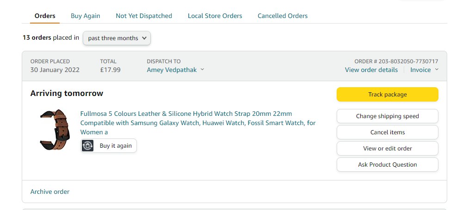Switch to the Buy Again tab

click(x=86, y=16)
